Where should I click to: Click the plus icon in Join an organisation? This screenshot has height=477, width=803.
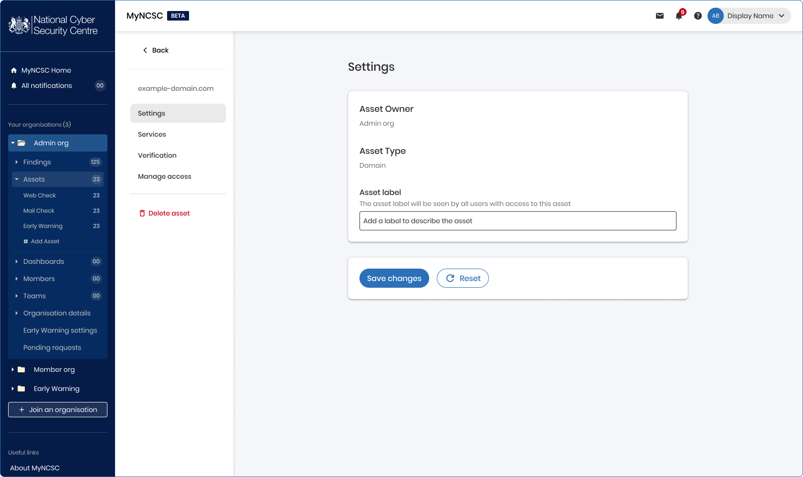[x=21, y=410]
